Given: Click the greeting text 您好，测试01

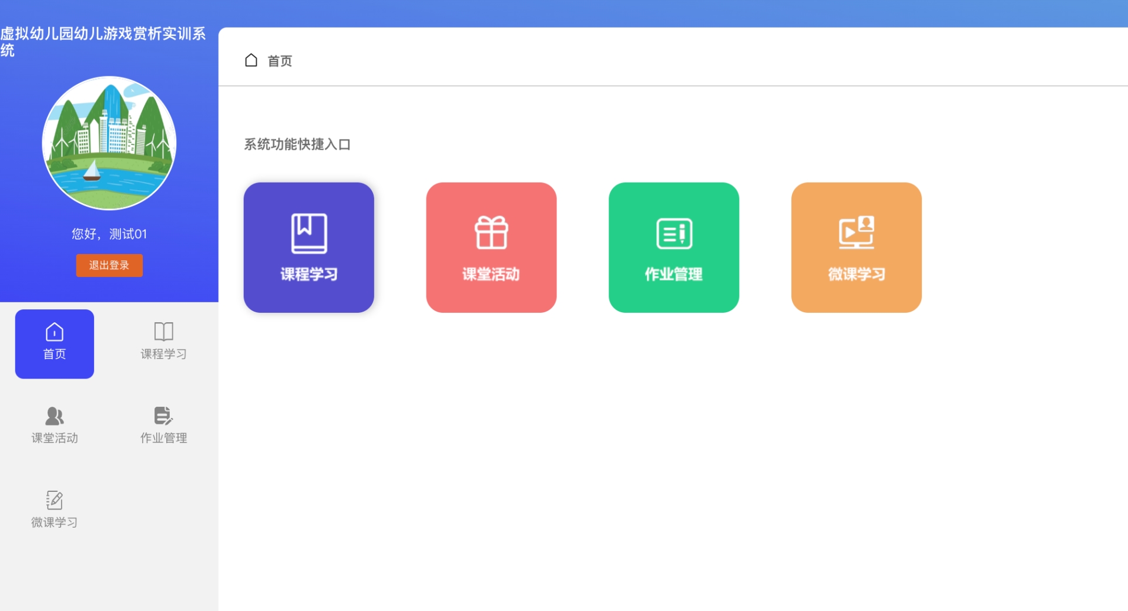Looking at the screenshot, I should tap(109, 234).
